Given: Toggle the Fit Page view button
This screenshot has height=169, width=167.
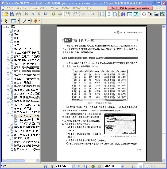Looking at the screenshot, I should click(109, 14).
